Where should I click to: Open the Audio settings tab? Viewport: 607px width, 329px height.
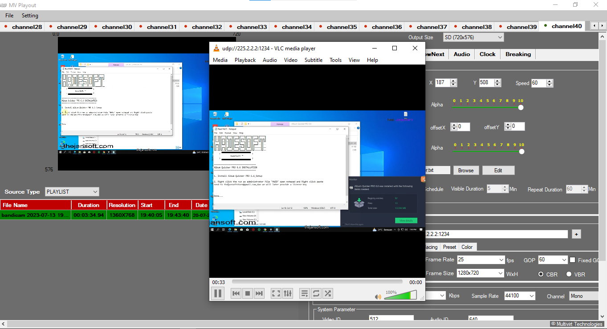(x=462, y=54)
